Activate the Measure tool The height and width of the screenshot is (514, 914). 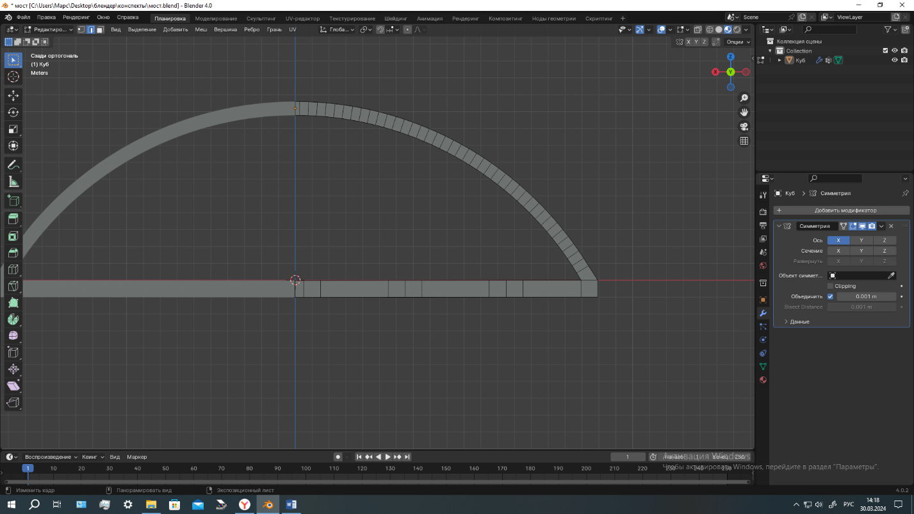pos(13,182)
